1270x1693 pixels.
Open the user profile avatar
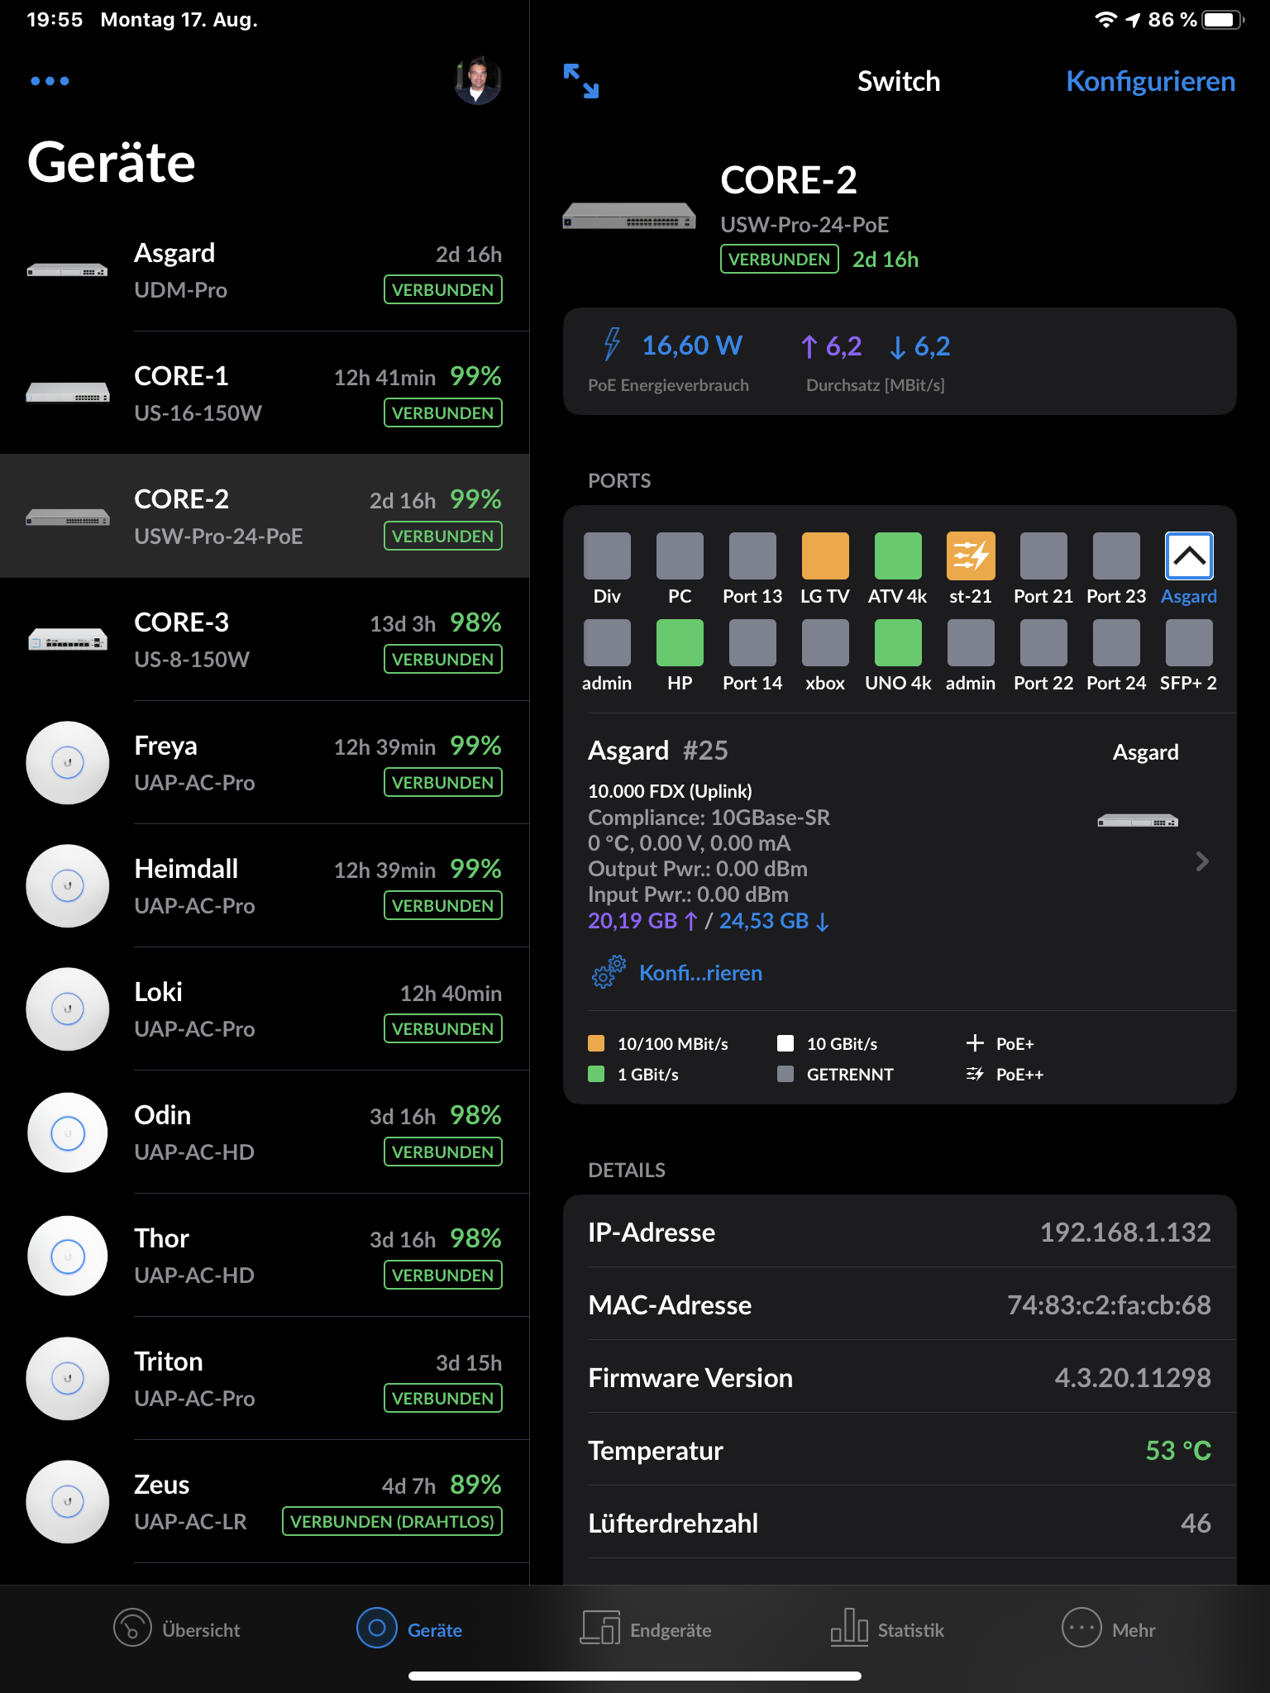coord(478,81)
